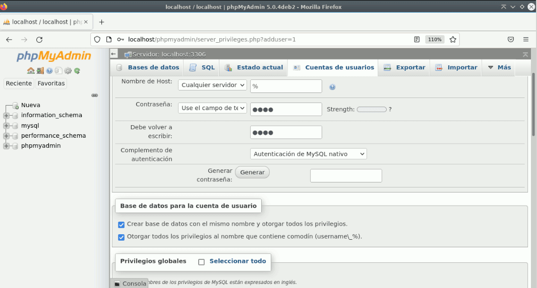Click the 'Debe volver a escribir' password field

(286, 132)
